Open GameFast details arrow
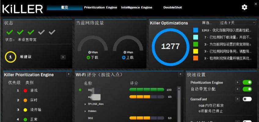 point(237,99)
